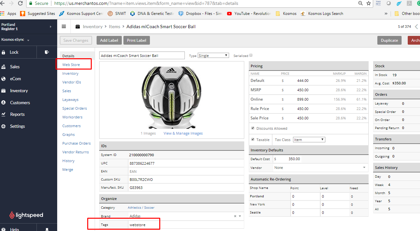Open the Merge tab
Screen dimensions: 420x231
68,170
